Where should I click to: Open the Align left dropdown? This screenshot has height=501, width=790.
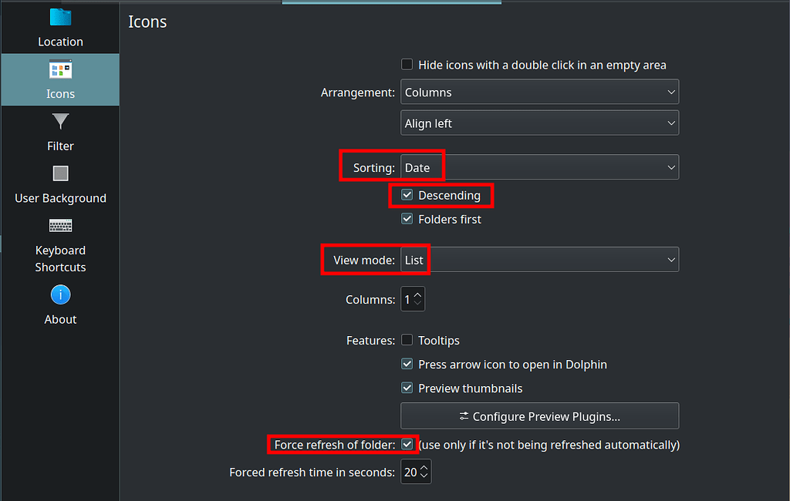pos(539,122)
